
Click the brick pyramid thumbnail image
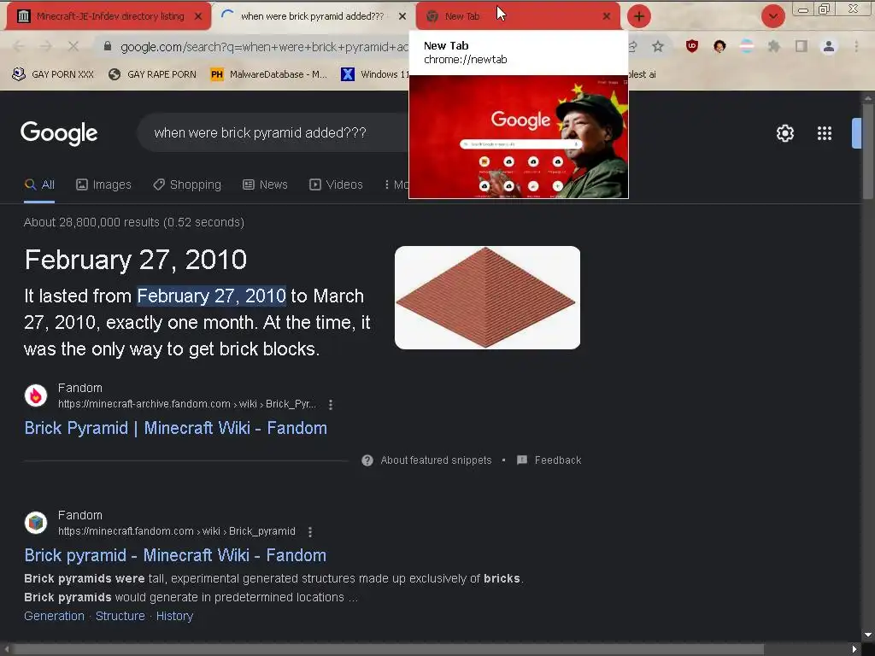pos(487,297)
